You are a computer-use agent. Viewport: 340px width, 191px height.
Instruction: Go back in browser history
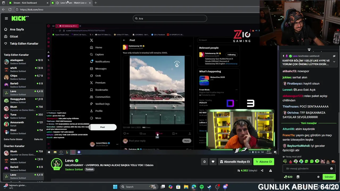point(3,10)
